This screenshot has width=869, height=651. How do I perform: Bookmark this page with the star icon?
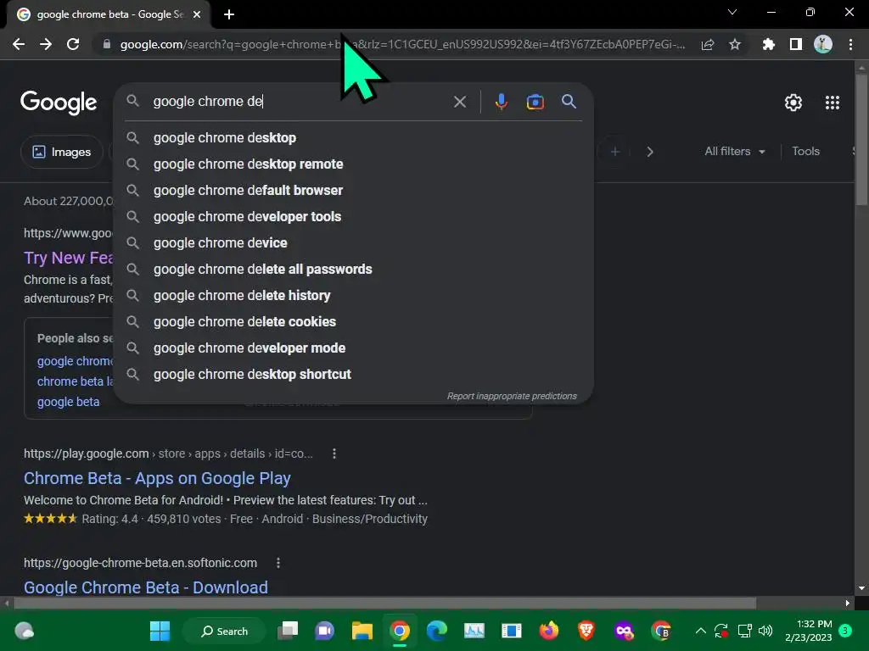tap(735, 44)
